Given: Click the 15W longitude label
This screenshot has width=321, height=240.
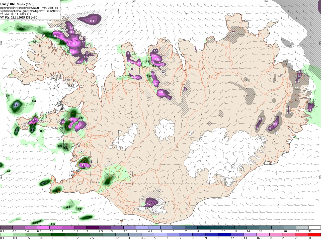Looking at the screenshot, I should [x=266, y=1].
